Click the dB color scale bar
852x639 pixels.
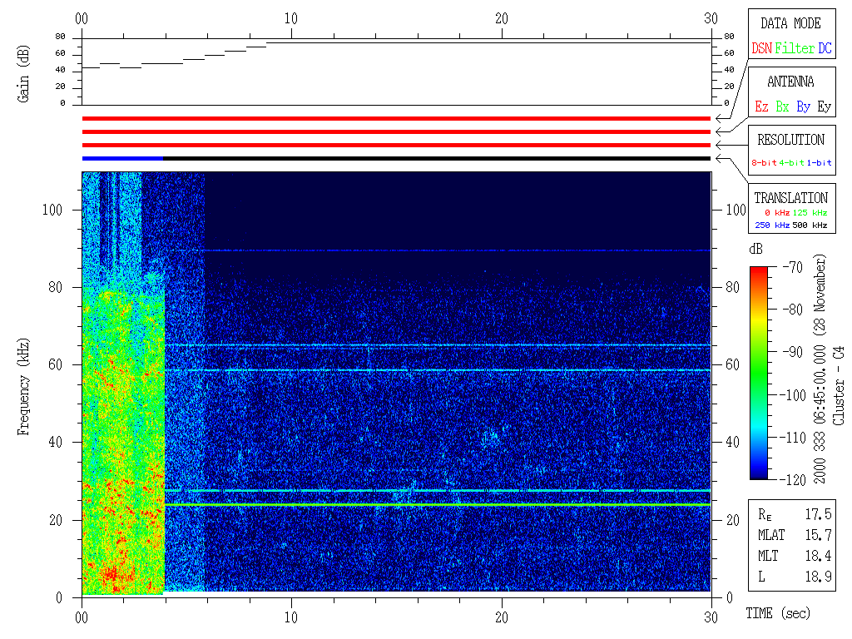[758, 373]
